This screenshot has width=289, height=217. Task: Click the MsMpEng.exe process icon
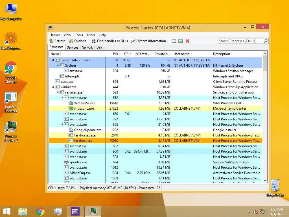(66, 173)
